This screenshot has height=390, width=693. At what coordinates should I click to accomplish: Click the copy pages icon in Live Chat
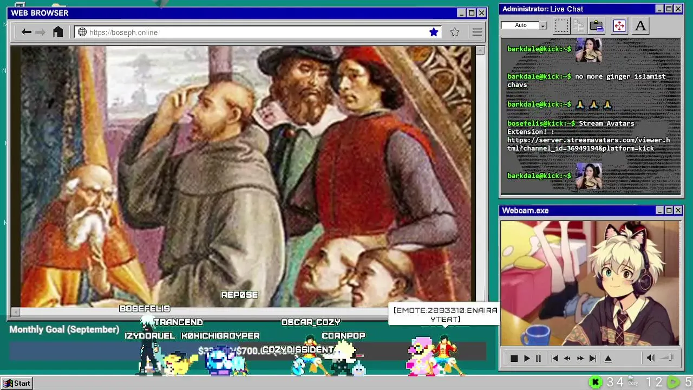579,25
